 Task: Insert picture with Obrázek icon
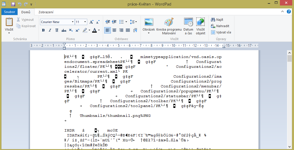point(149,22)
